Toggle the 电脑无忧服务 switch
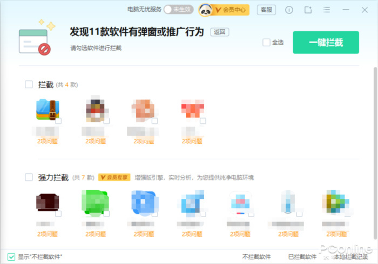This screenshot has height=264, width=378. point(179,10)
